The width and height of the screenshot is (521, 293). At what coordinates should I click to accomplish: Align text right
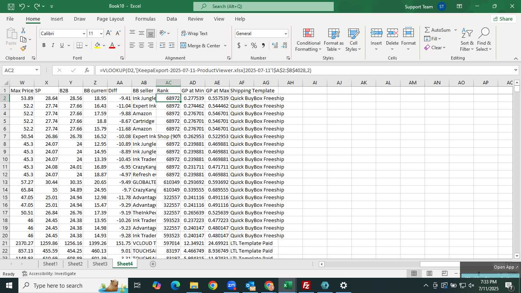pyautogui.click(x=151, y=45)
